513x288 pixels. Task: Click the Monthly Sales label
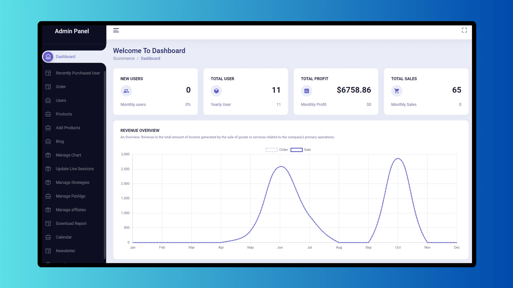coord(404,104)
